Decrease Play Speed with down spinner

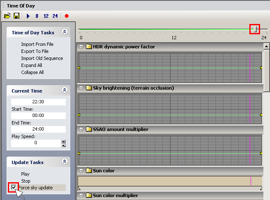(x=64, y=145)
